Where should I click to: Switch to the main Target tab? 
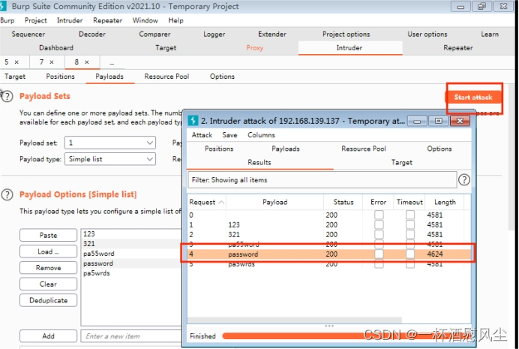[x=166, y=48]
